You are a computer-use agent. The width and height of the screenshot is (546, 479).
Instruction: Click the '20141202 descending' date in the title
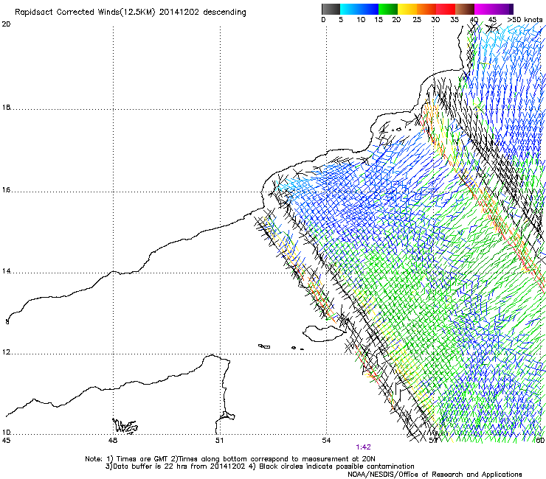(203, 13)
